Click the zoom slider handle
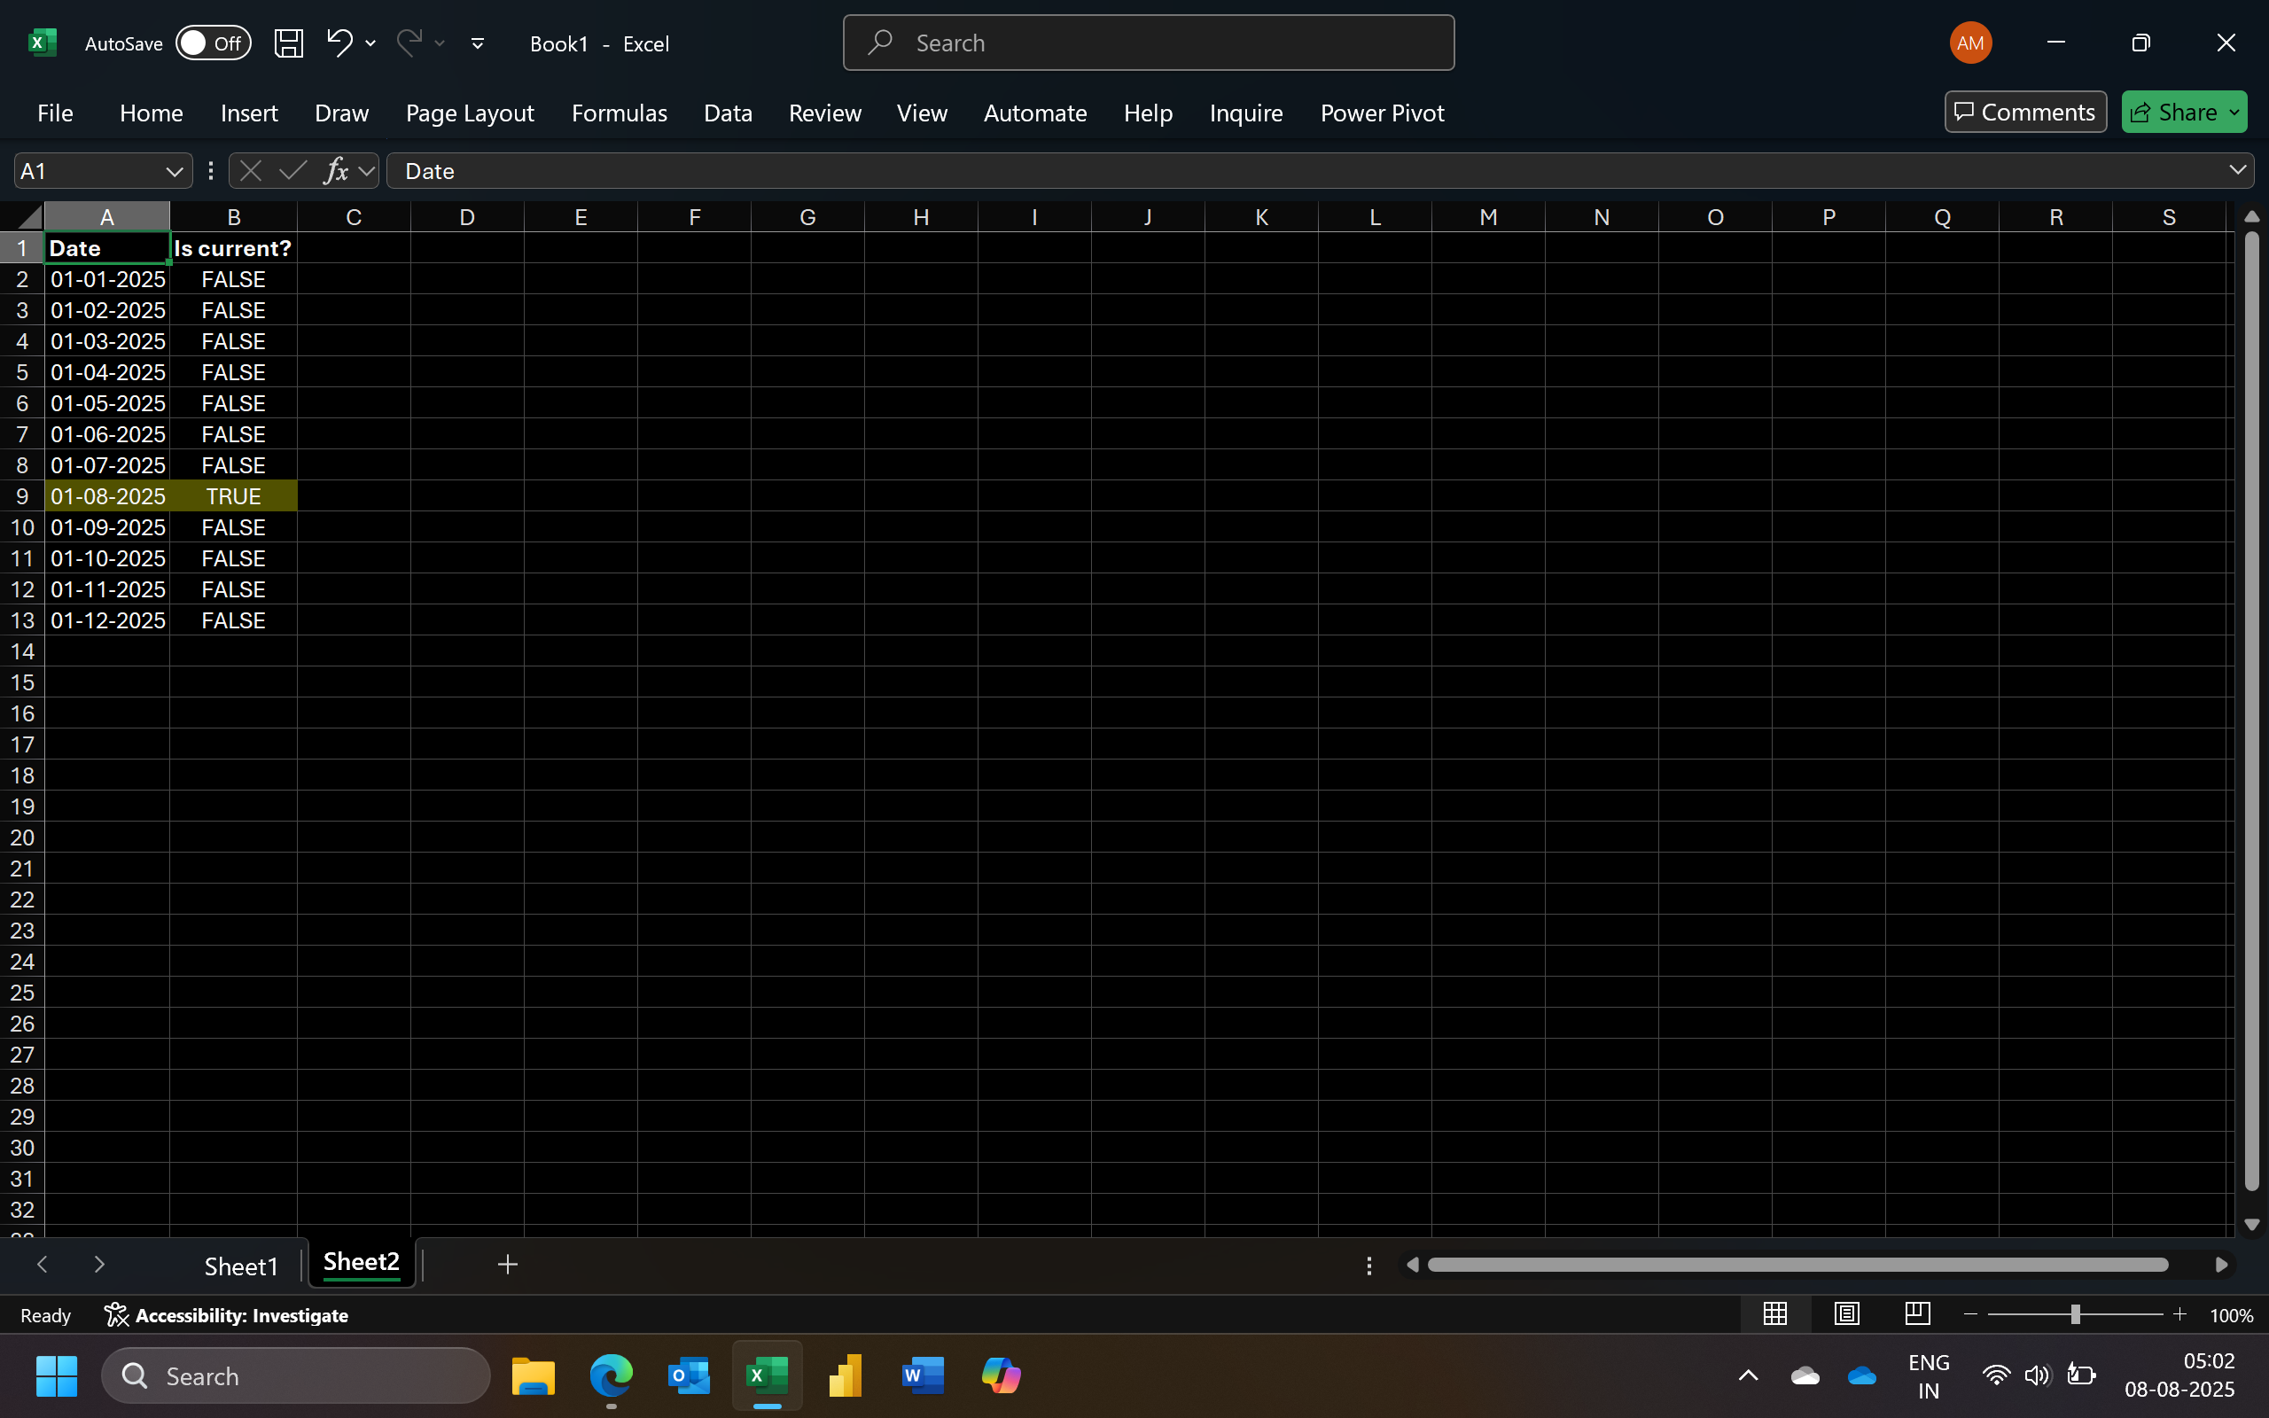Screen dimensions: 2269x1418 (2075, 1315)
